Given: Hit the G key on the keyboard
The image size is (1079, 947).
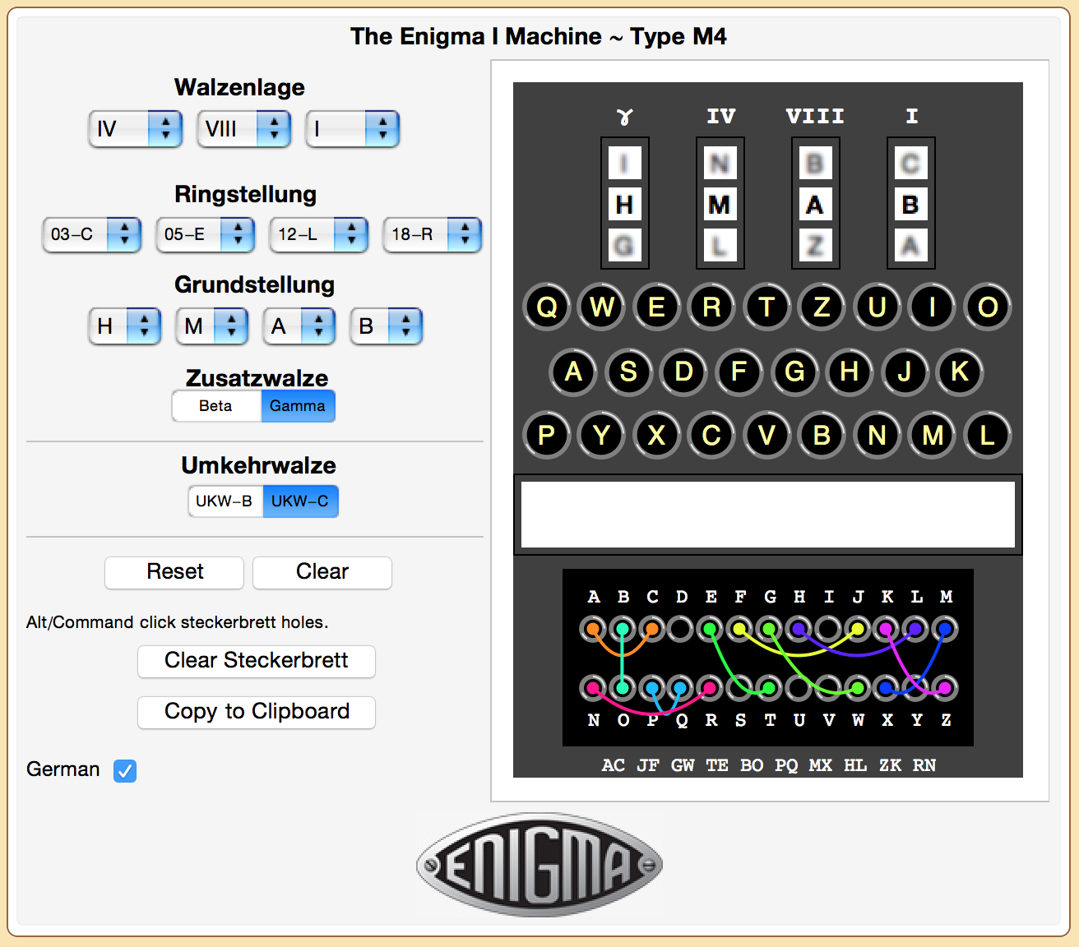Looking at the screenshot, I should tap(794, 372).
